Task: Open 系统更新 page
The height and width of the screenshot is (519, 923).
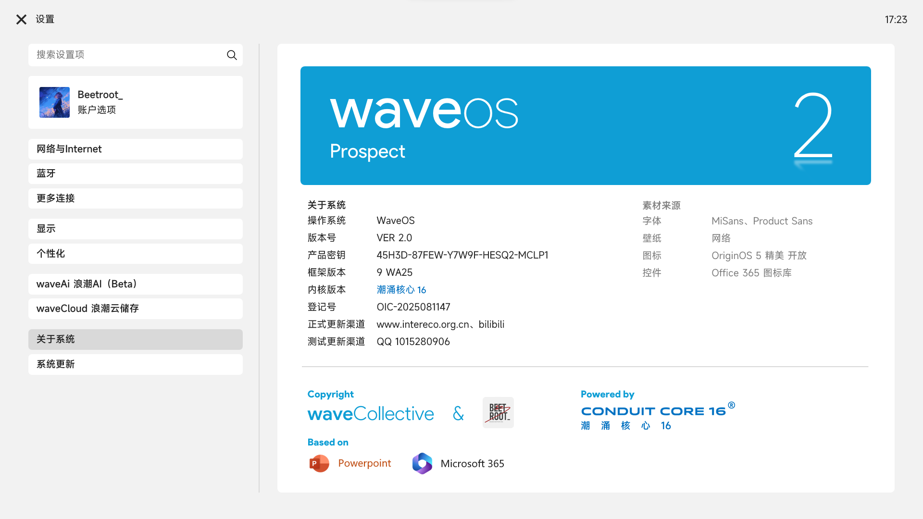Action: click(x=136, y=364)
